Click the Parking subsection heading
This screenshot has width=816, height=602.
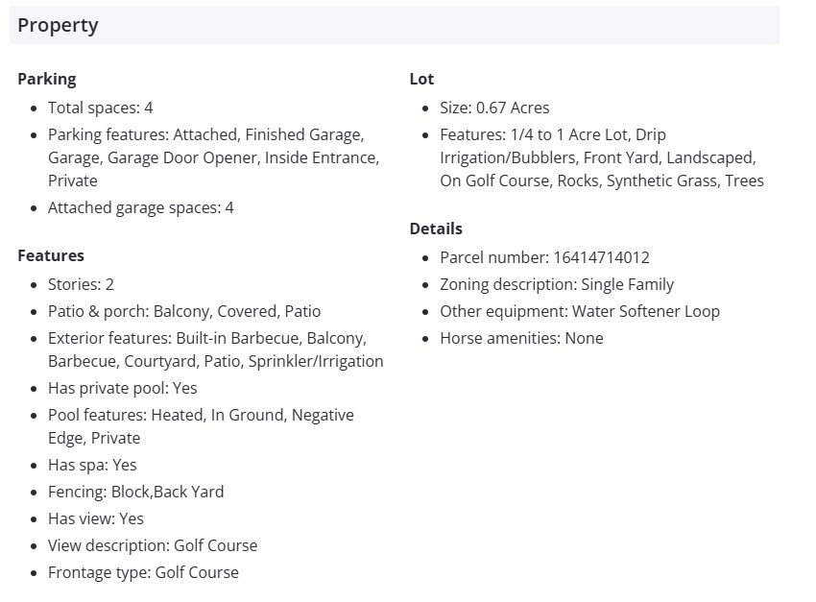point(46,79)
